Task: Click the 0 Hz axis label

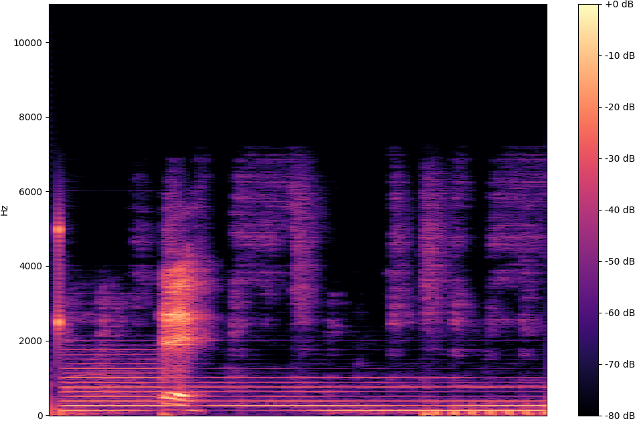Action: 40,416
